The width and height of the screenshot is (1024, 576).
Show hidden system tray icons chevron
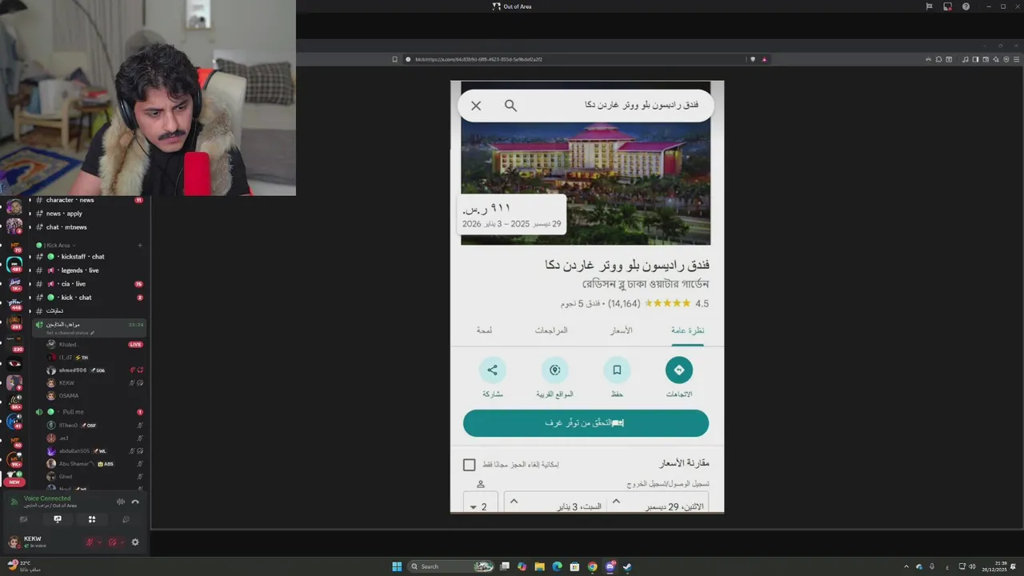point(906,566)
